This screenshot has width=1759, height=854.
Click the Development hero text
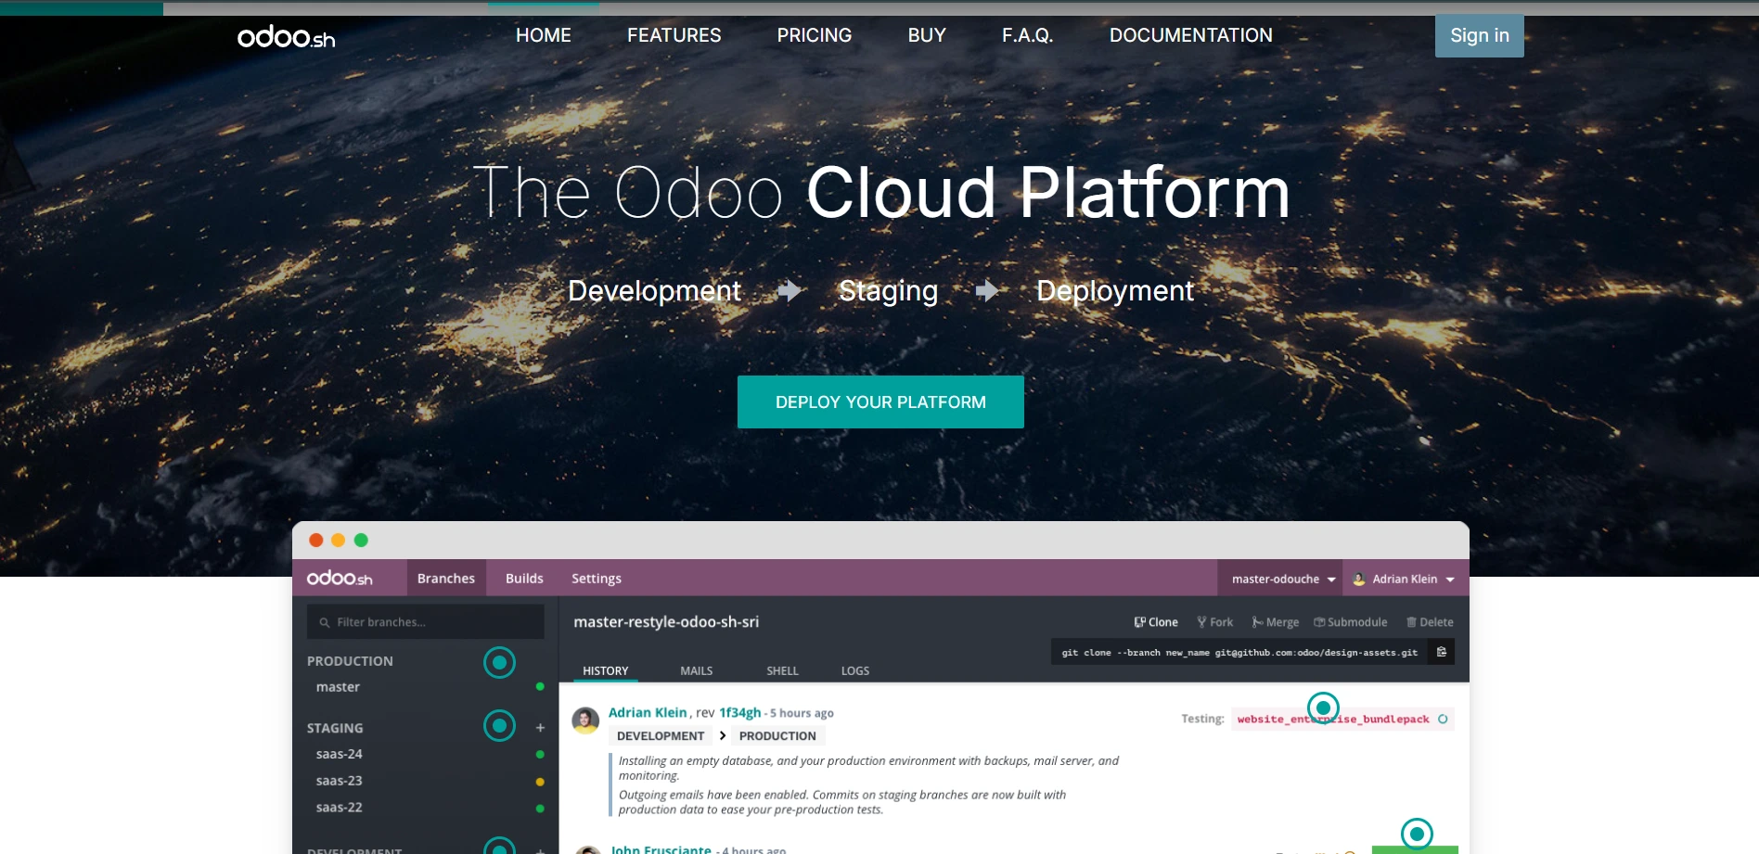(x=654, y=291)
